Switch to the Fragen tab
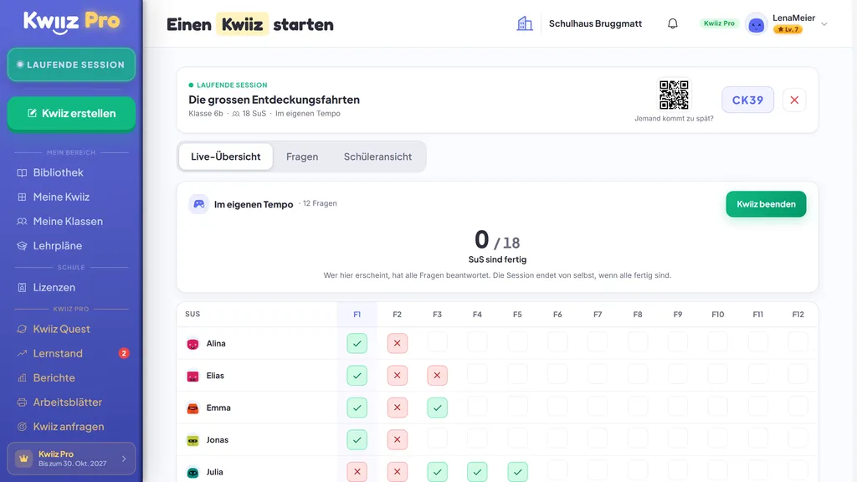Viewport: 857px width, 482px height. coord(302,156)
